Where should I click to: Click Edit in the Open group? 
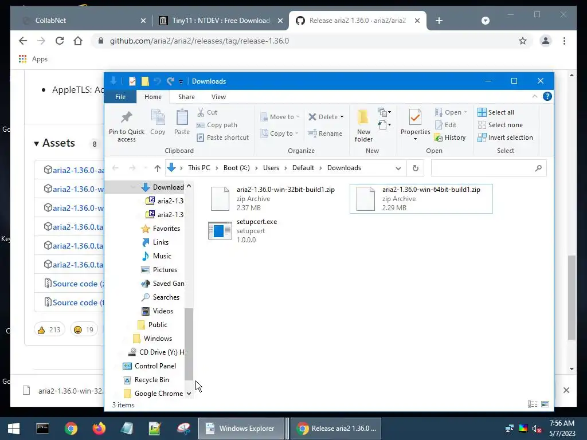[x=445, y=125]
